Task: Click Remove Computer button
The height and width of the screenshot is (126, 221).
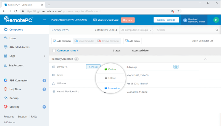Action: click(x=108, y=41)
